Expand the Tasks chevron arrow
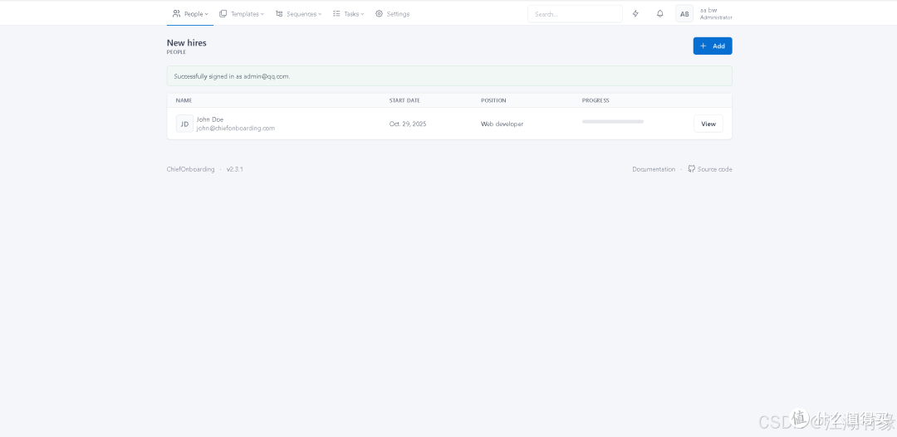 362,14
